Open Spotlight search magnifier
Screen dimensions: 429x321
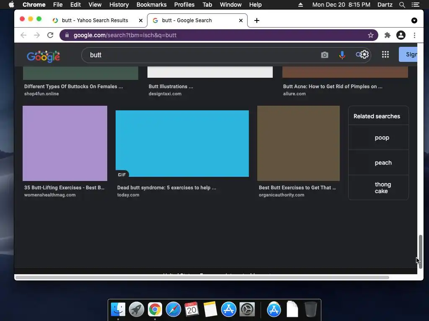pyautogui.click(x=402, y=5)
